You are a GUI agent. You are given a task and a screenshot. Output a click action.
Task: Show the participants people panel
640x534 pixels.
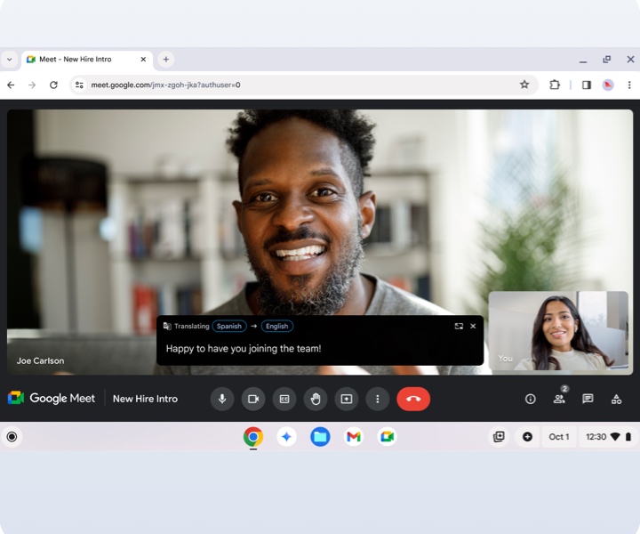559,399
